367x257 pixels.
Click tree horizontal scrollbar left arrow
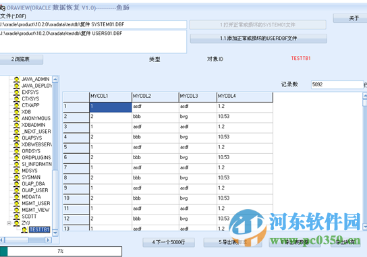click(x=2, y=240)
